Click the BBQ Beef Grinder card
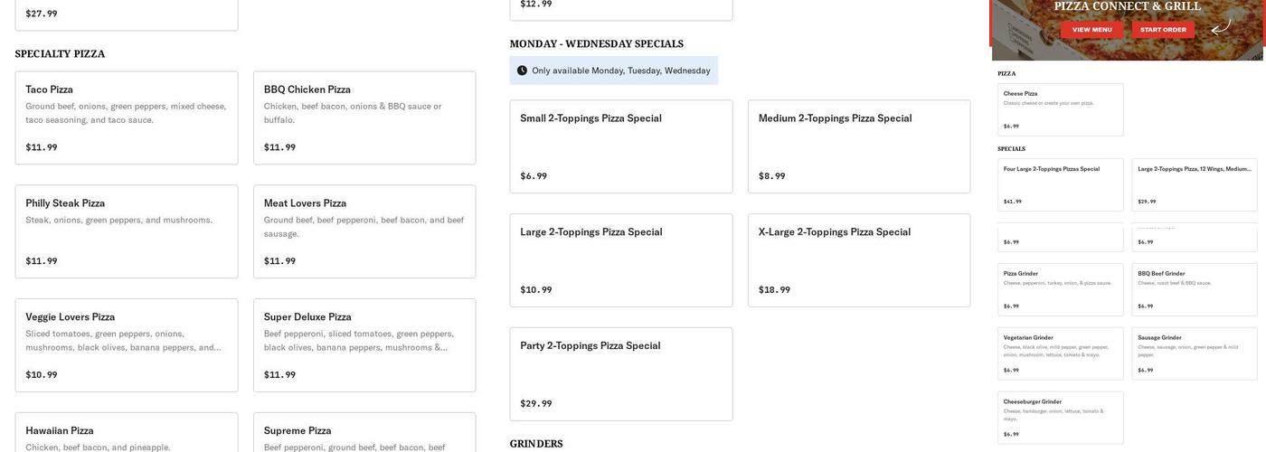 [1194, 289]
